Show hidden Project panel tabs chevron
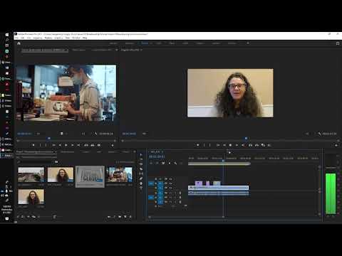This screenshot has height=256, width=342. tap(135, 151)
